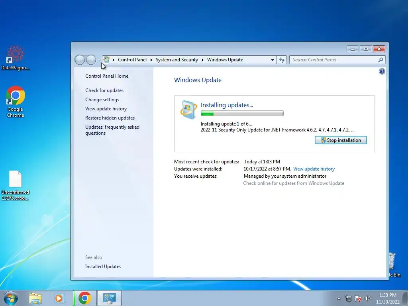Open the help question mark icon
The height and width of the screenshot is (306, 408).
(x=382, y=72)
